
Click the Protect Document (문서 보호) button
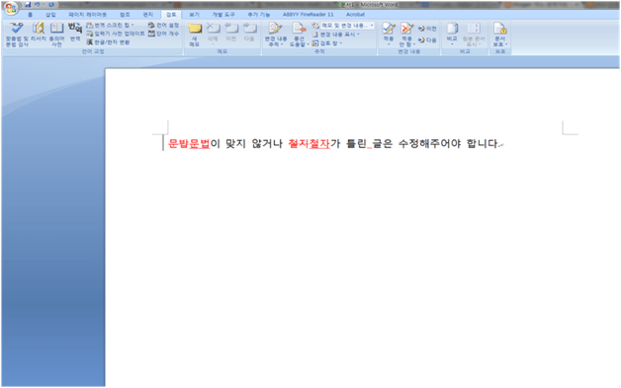(499, 35)
